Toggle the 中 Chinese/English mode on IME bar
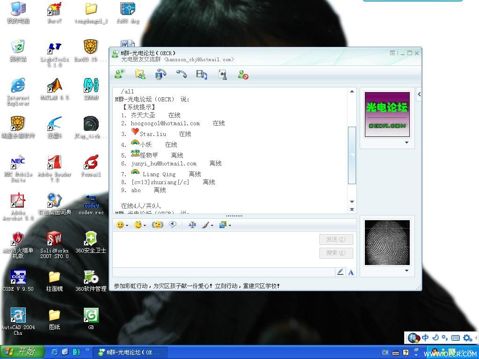Screen dimensions: 479x359 425,337
